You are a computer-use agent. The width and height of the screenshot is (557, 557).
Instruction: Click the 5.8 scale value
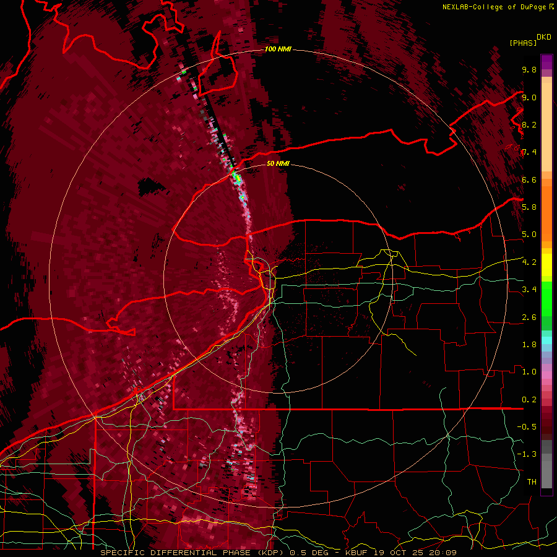point(529,207)
